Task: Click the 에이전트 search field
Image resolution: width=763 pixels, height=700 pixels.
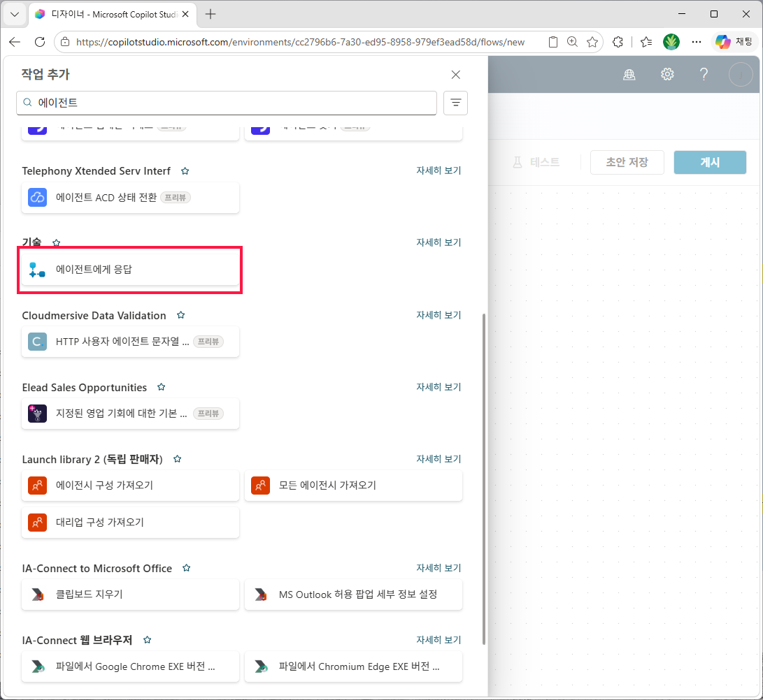Action: click(227, 103)
